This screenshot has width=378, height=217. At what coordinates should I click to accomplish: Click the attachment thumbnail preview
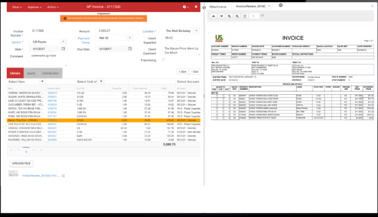pos(14,174)
